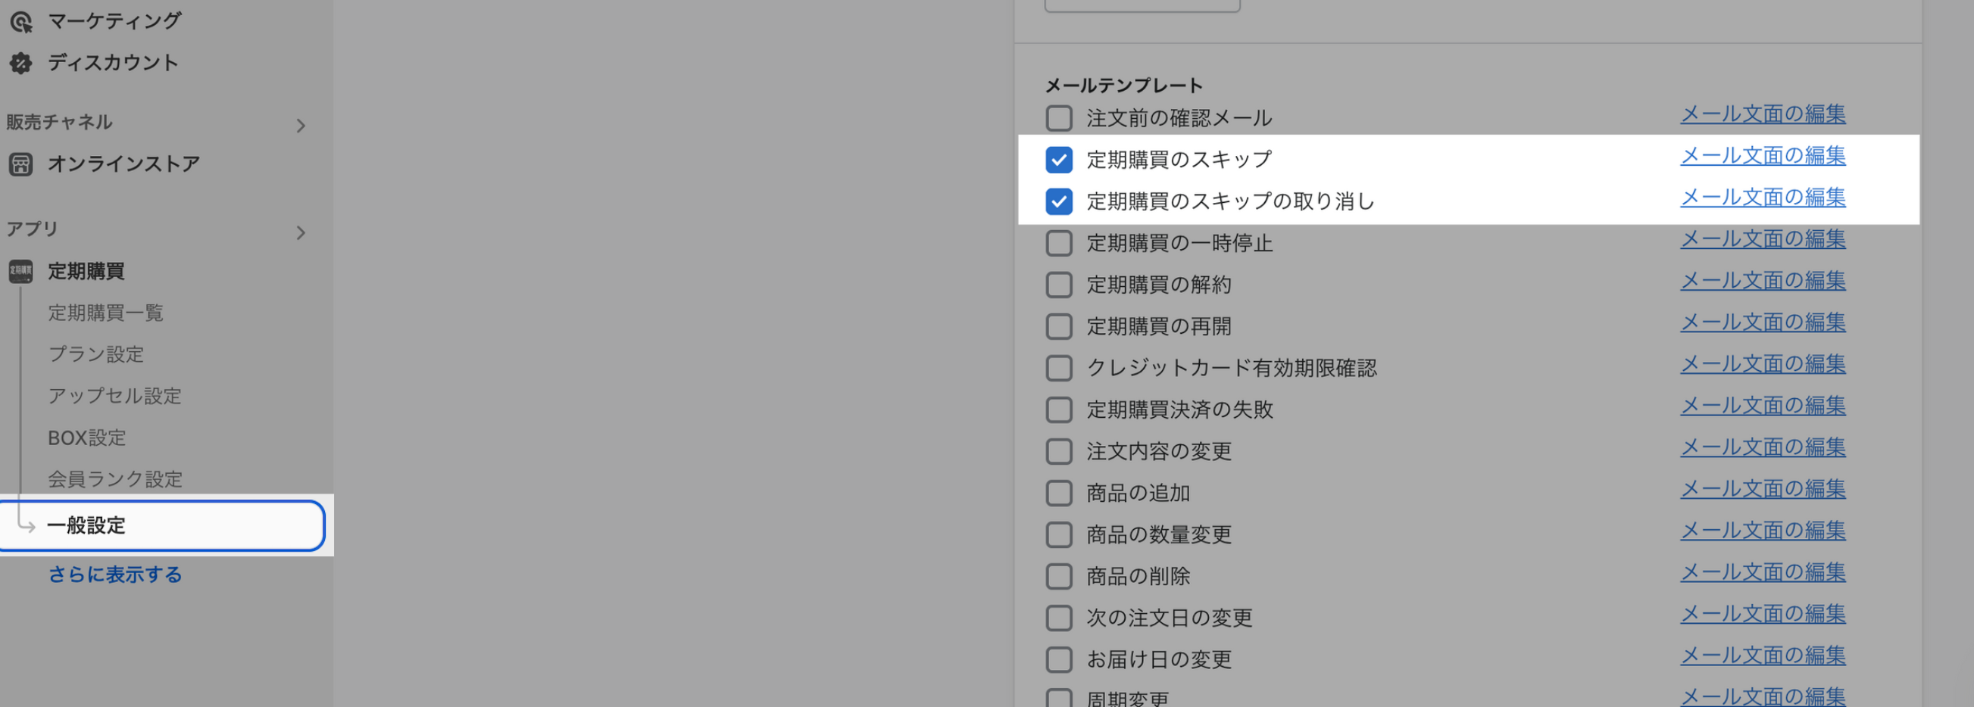Uncheck the 定期購買のスキップ checkbox
Viewport: 1974px width, 707px height.
[1058, 160]
